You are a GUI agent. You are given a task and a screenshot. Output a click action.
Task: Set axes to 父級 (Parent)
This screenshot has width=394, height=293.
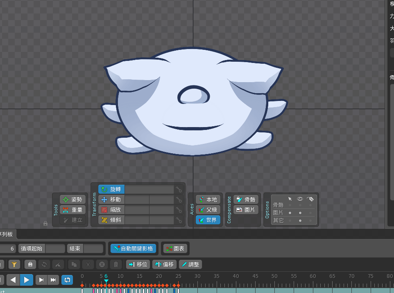[208, 210]
